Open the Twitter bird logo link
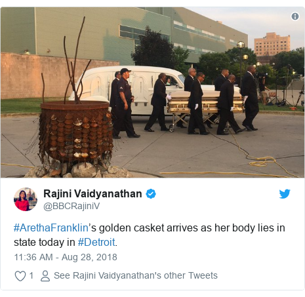Image resolution: width=305 pixels, height=297 pixels. 285,194
